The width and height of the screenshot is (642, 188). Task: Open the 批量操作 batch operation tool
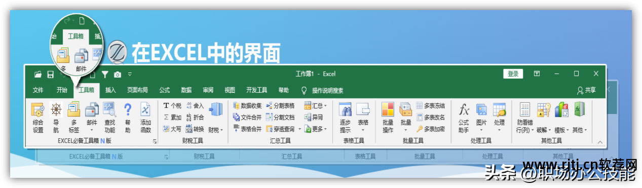tap(388, 117)
